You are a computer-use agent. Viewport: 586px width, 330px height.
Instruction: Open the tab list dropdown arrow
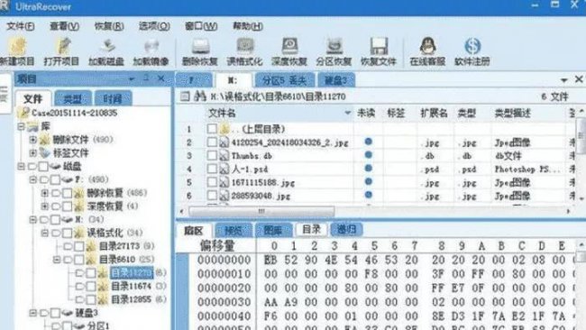pos(564,80)
